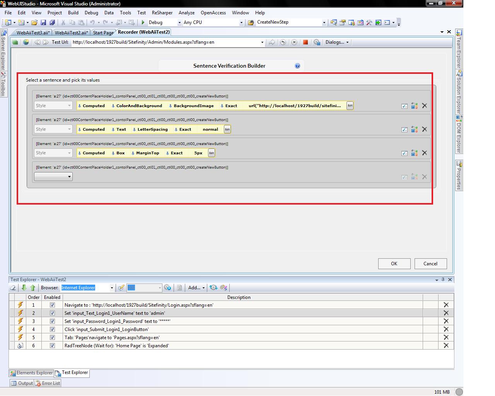
Task: Click the help icon beside Sentence Verification Builder
Action: 297,66
